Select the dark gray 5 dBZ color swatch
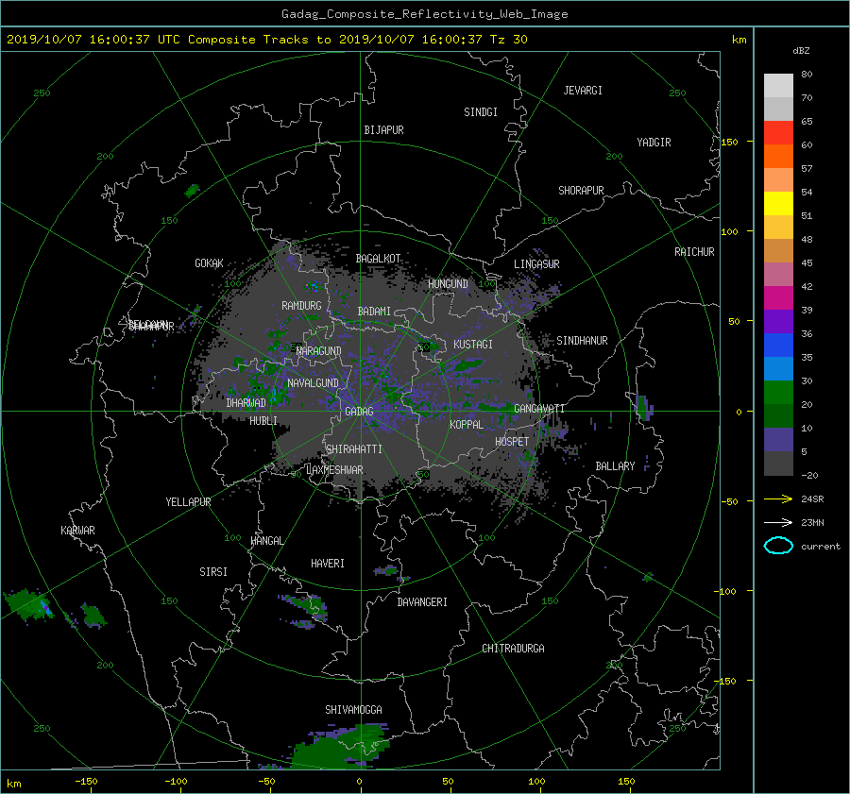Image resolution: width=850 pixels, height=794 pixels. (x=778, y=463)
